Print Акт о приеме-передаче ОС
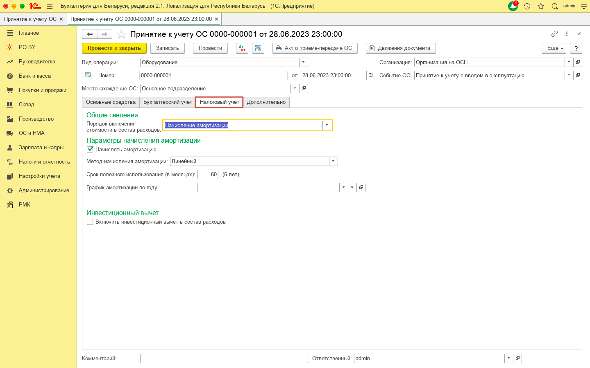The width and height of the screenshot is (590, 368). pyautogui.click(x=315, y=48)
